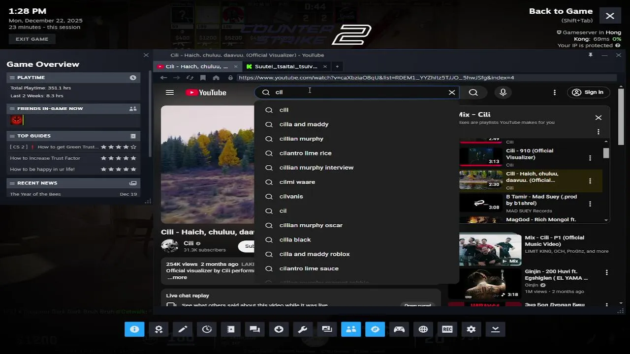
Task: Click the browser URL address bar
Action: (x=426, y=78)
